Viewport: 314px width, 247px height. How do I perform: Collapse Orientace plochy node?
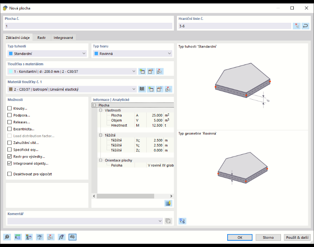click(x=101, y=160)
